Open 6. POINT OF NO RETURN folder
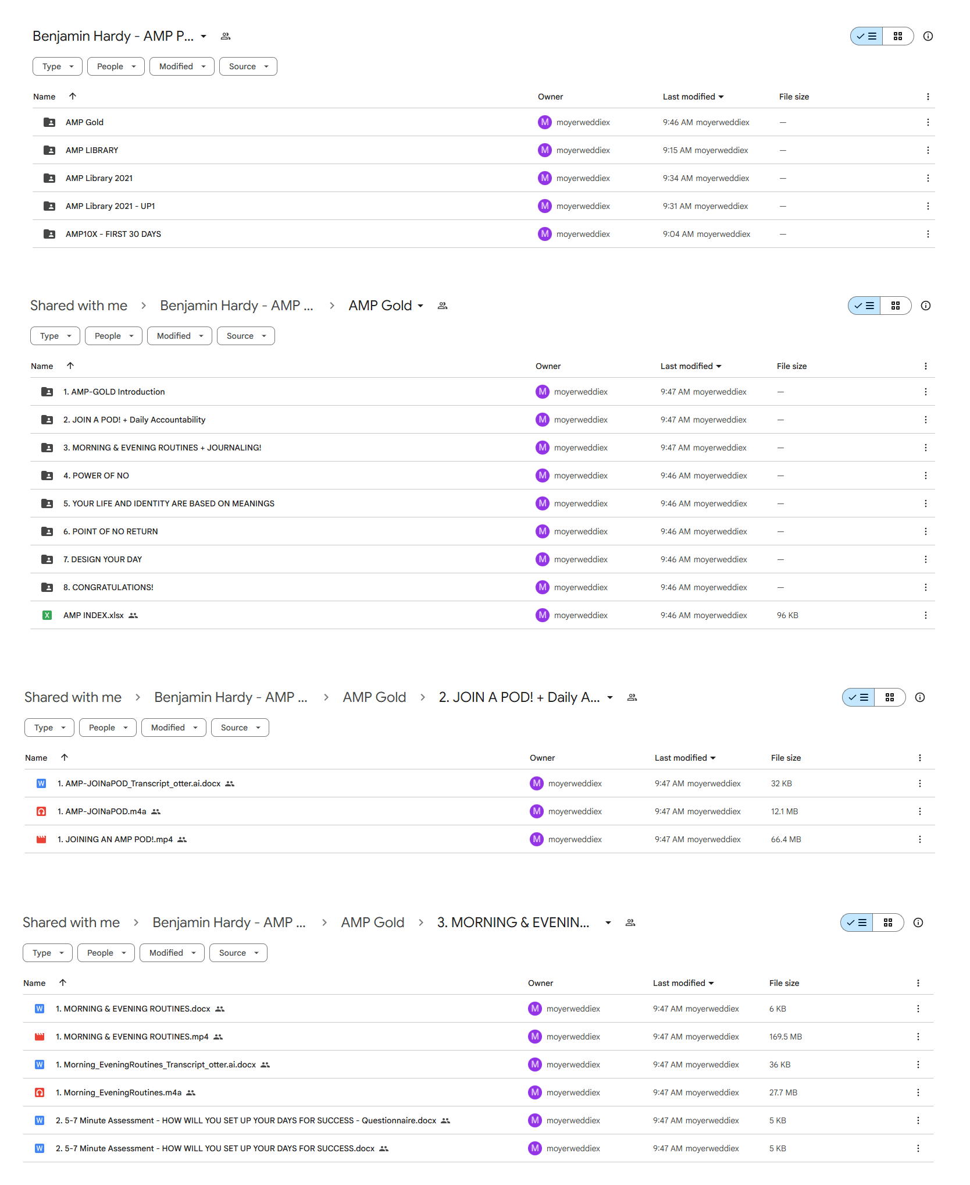970x1185 pixels. (110, 531)
